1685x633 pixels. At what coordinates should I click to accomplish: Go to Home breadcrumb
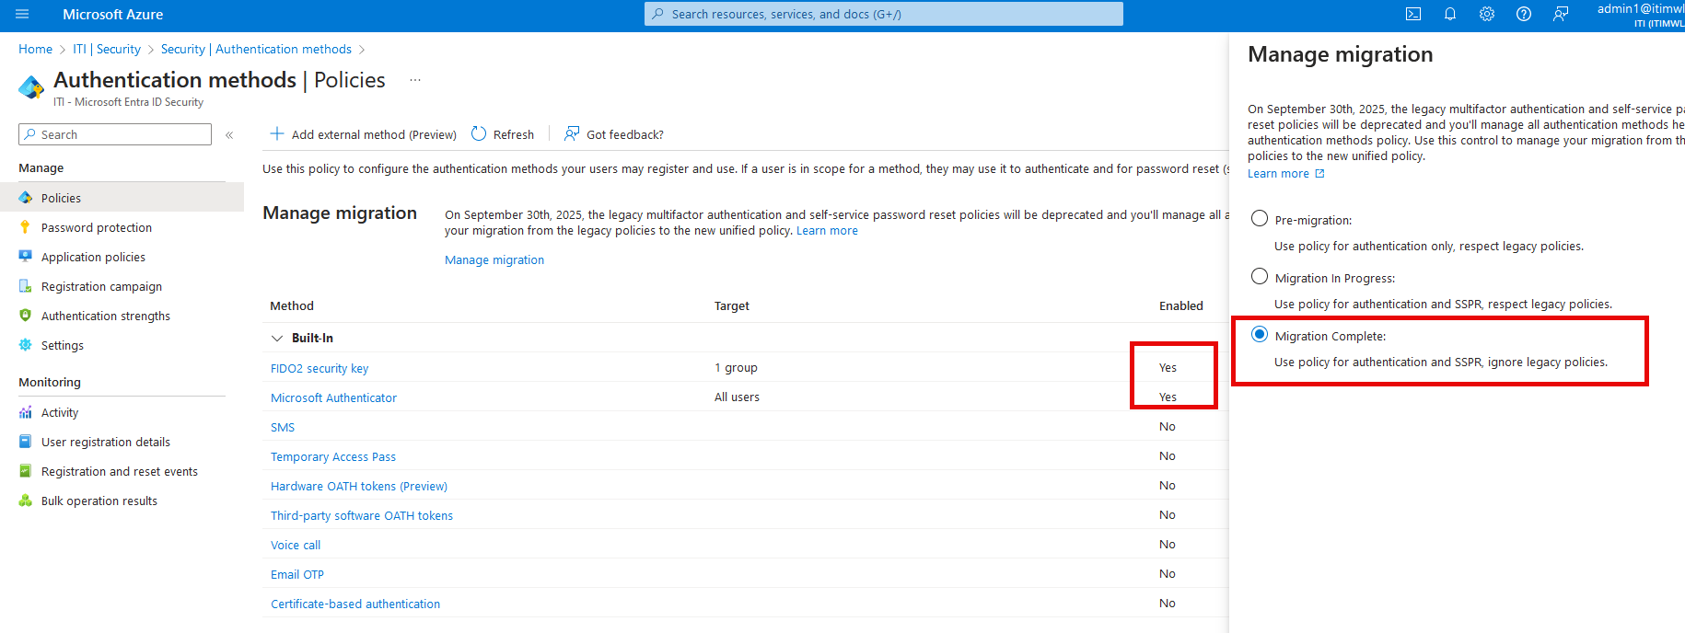point(35,50)
